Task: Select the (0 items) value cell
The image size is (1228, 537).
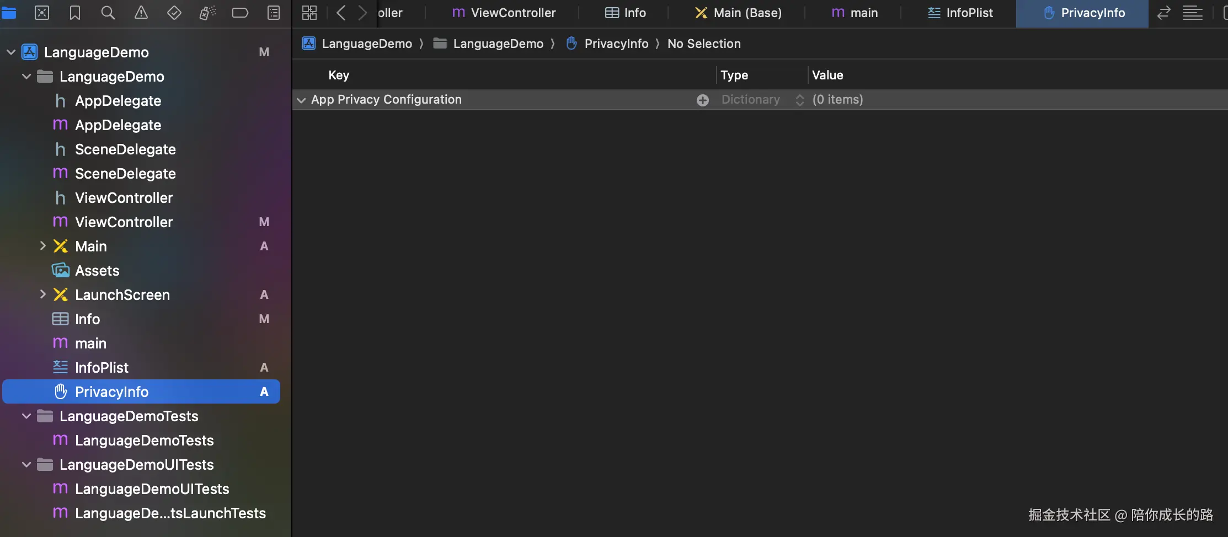Action: pos(837,100)
